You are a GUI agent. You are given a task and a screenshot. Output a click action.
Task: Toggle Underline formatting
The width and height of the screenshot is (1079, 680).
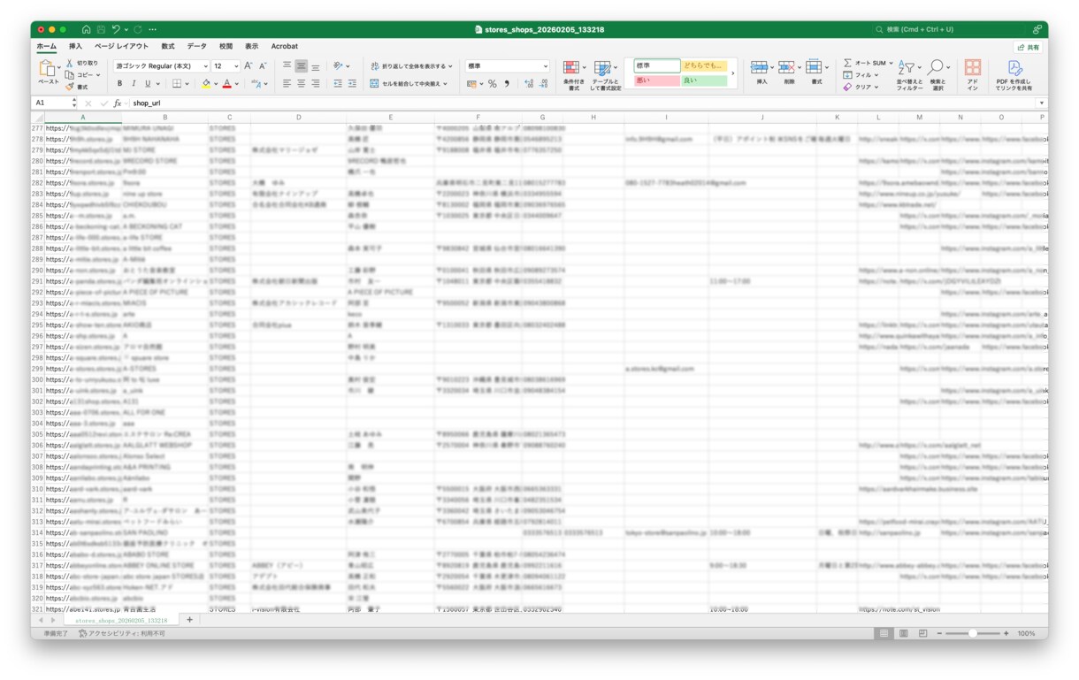click(147, 84)
